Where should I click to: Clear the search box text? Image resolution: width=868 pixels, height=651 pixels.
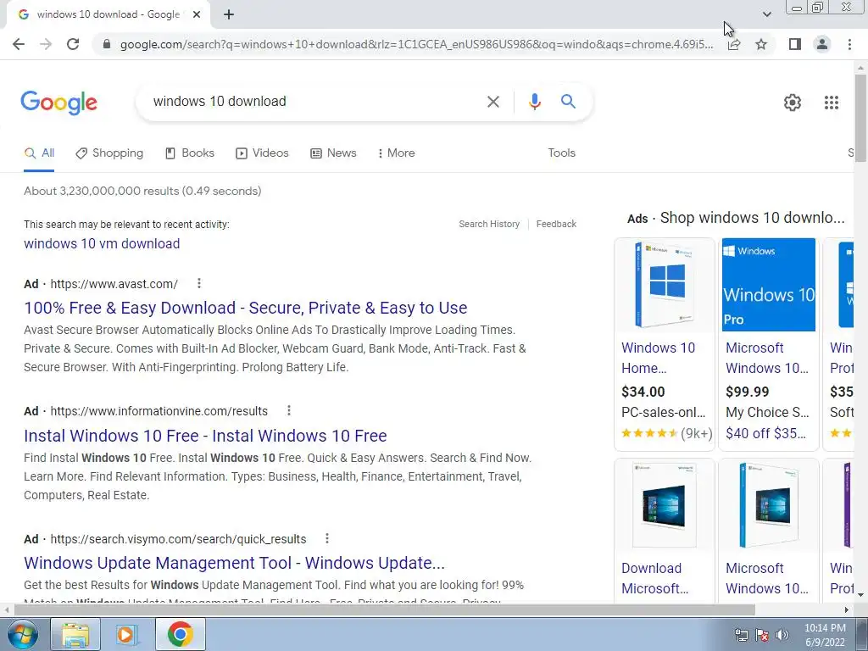click(492, 102)
